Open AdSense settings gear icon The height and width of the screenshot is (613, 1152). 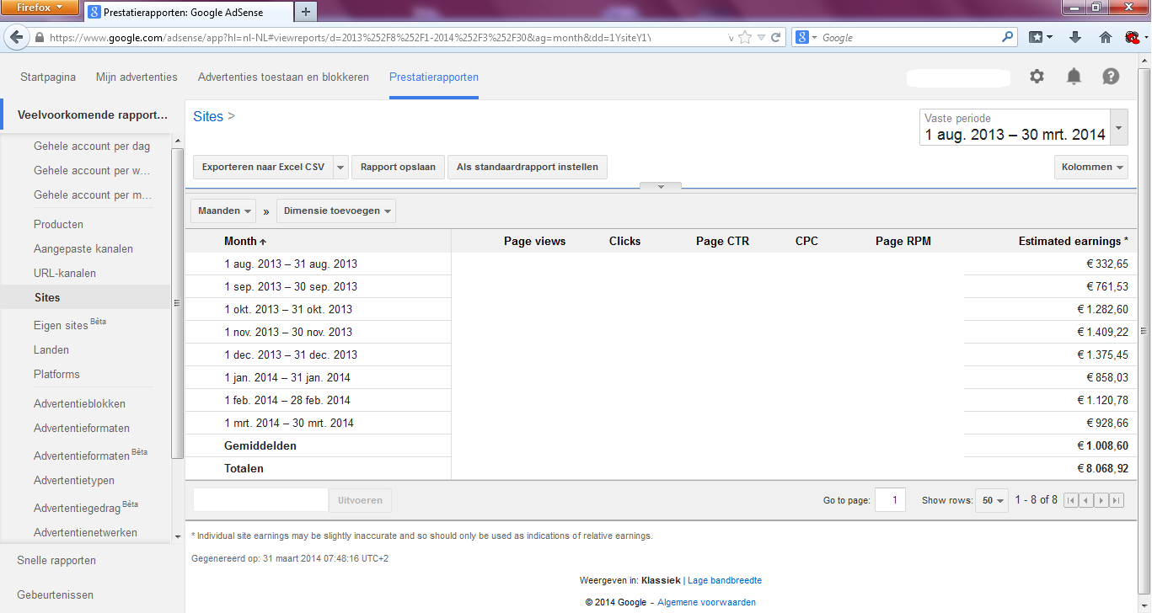(x=1037, y=77)
